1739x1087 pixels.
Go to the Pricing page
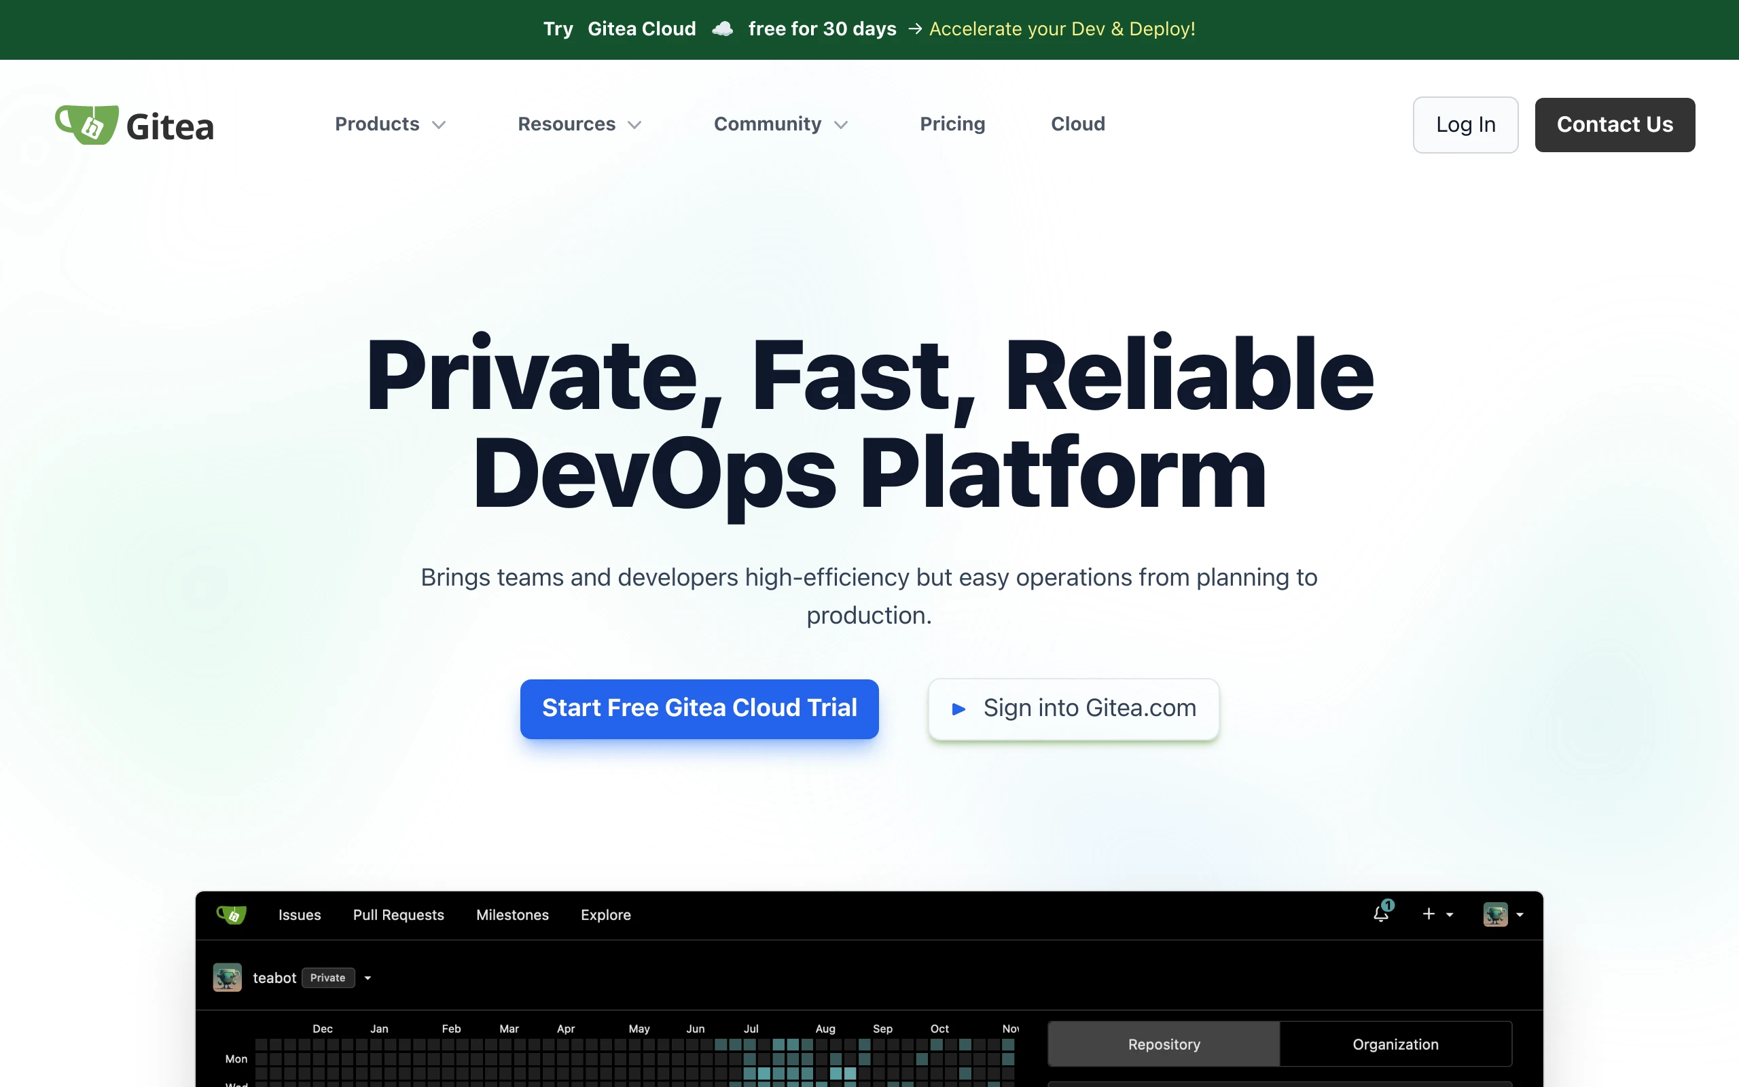click(x=952, y=124)
